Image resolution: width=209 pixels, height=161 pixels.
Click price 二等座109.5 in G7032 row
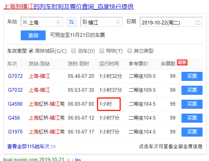pyautogui.click(x=142, y=90)
